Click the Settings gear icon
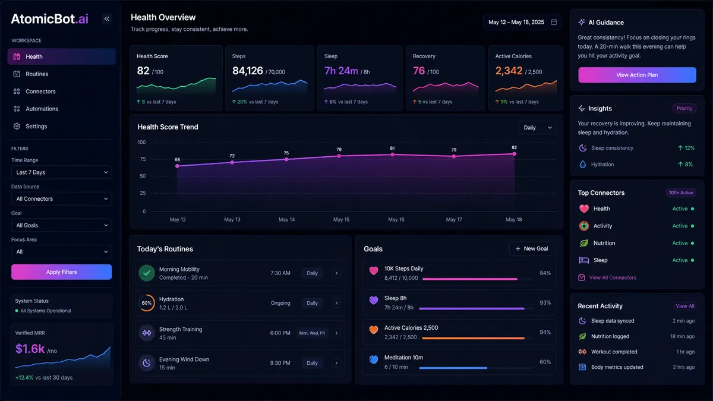 point(17,127)
